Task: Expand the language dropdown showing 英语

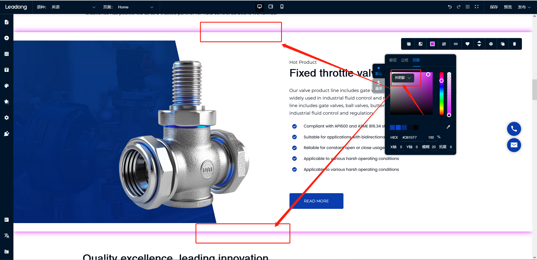Action: pyautogui.click(x=73, y=7)
